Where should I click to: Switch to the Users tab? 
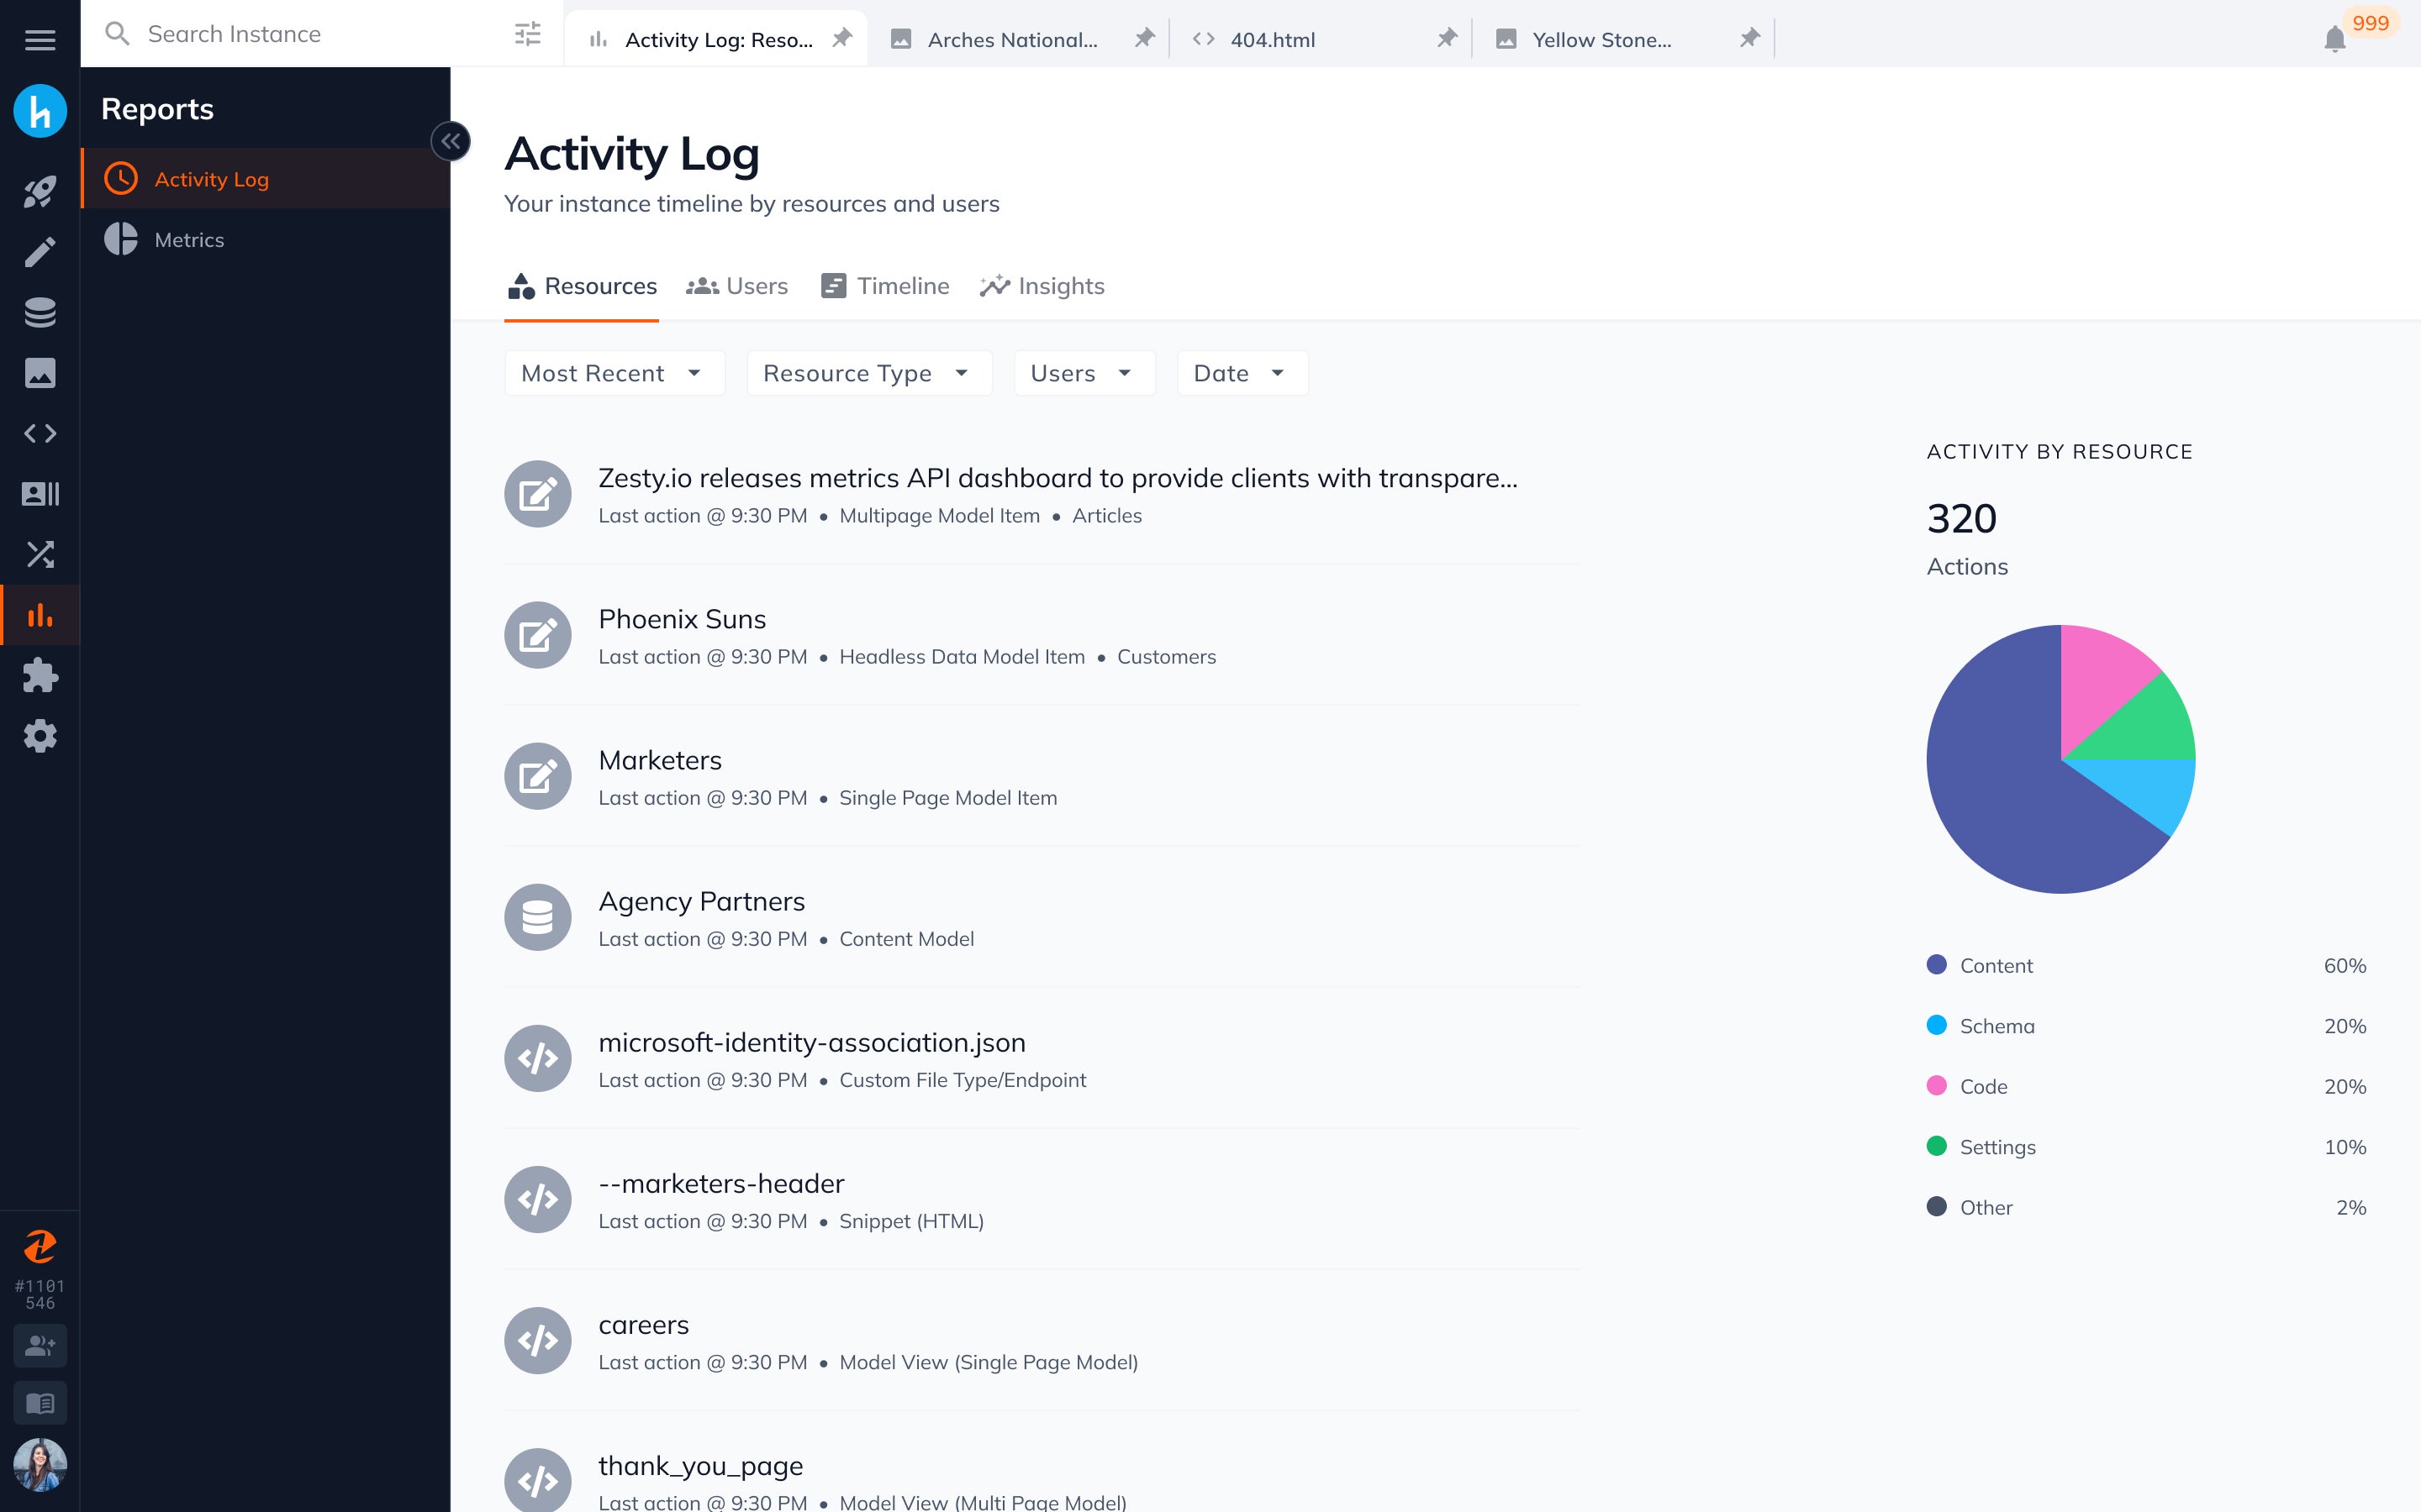(x=737, y=286)
